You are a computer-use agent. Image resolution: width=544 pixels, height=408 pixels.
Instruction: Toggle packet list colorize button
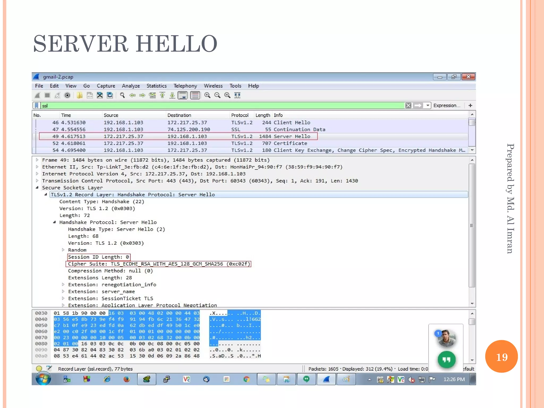click(x=195, y=95)
